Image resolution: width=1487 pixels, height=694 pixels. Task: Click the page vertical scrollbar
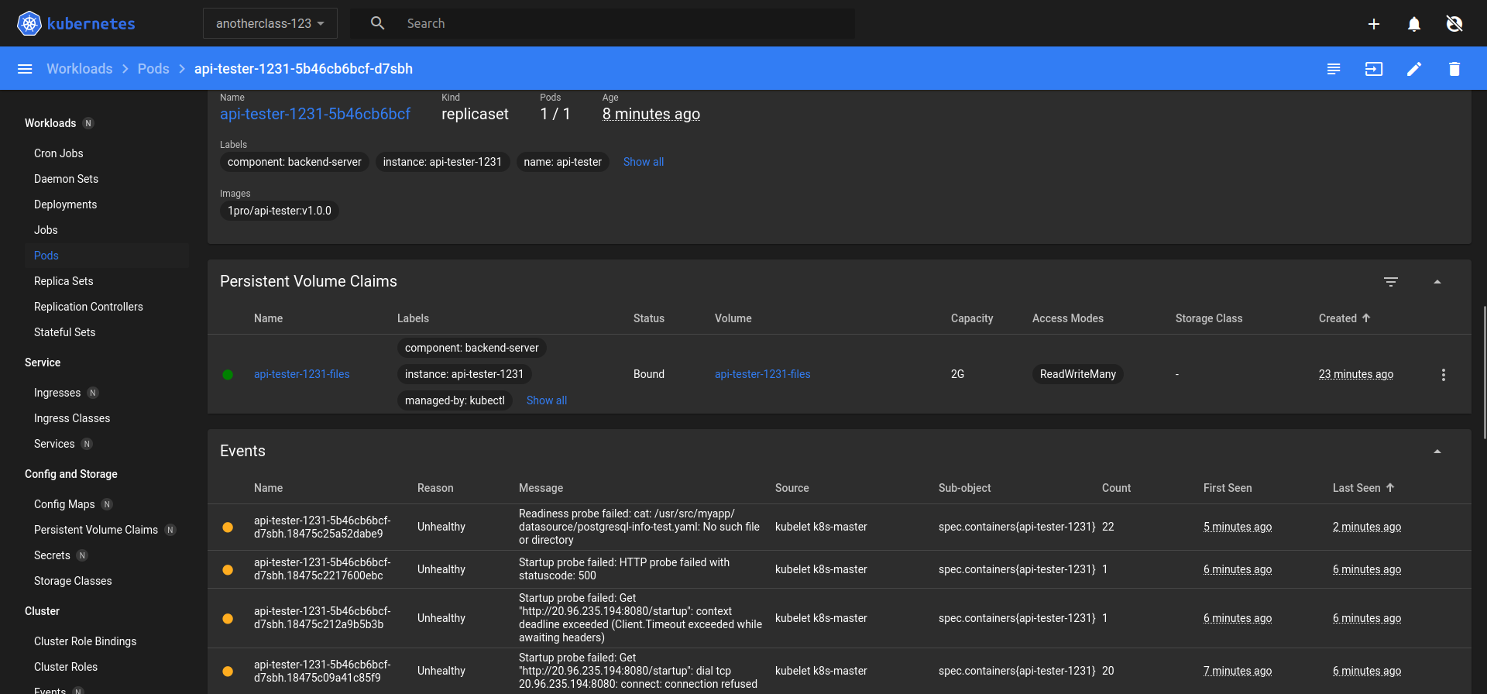tap(1484, 372)
